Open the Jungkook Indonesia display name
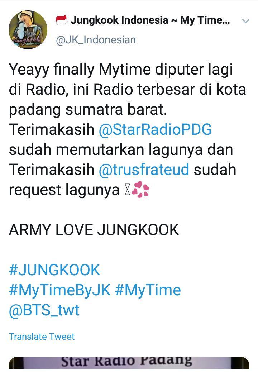 point(150,20)
